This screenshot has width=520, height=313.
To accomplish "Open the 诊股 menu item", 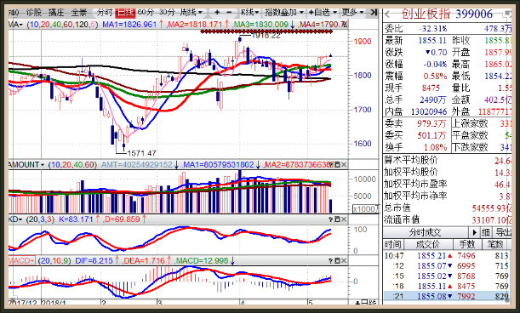I will click(x=33, y=13).
